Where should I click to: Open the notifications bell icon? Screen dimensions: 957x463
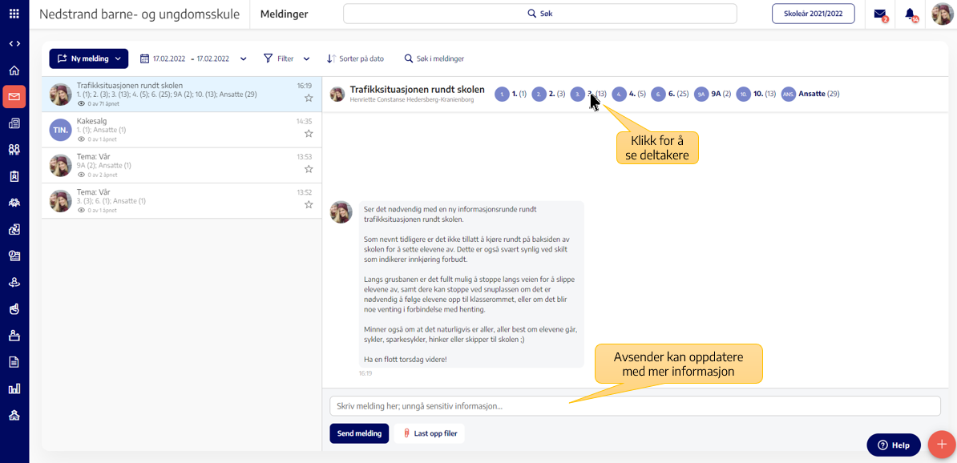point(911,14)
